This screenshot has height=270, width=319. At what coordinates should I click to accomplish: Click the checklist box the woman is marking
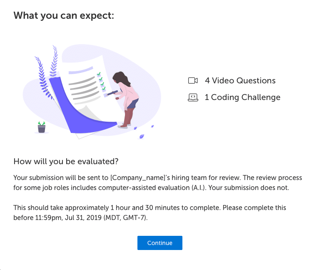click(105, 95)
